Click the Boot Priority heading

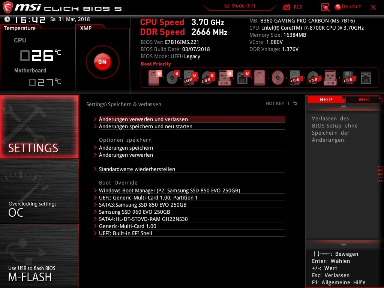(156, 64)
